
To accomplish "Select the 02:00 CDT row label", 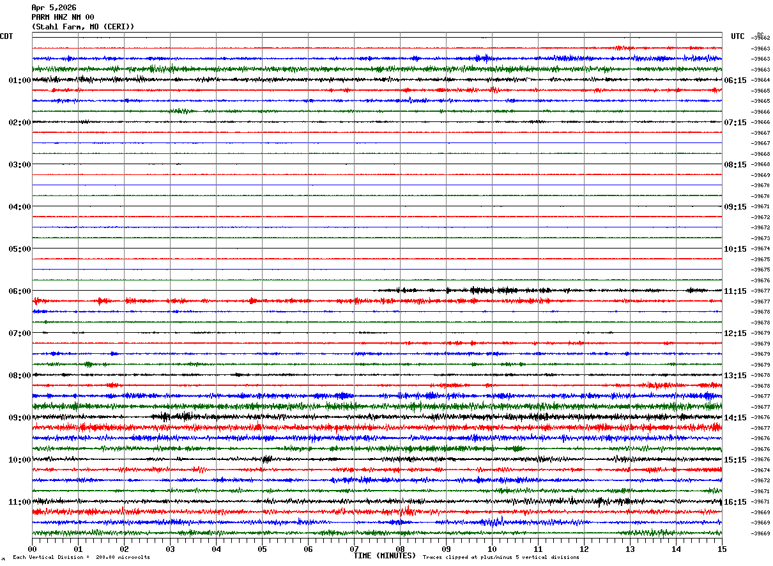I will [20, 123].
